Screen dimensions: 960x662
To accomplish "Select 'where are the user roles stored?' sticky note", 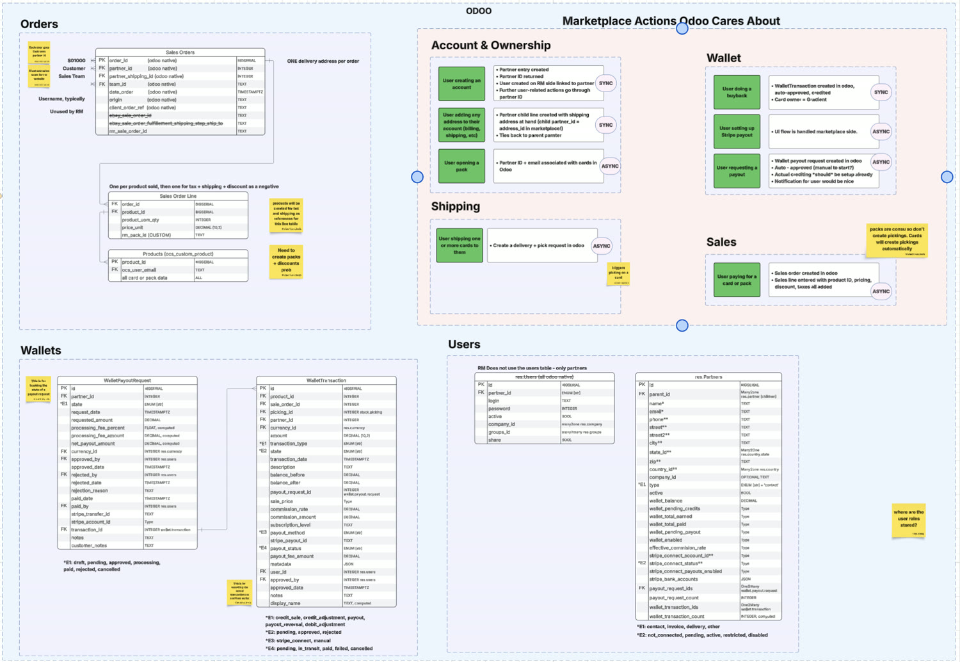I will tap(909, 520).
